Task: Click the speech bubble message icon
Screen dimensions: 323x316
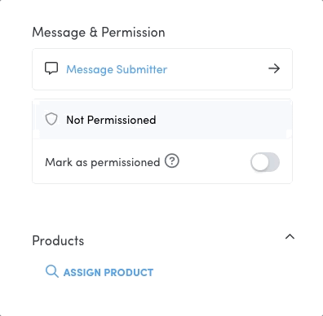Action: [x=51, y=68]
